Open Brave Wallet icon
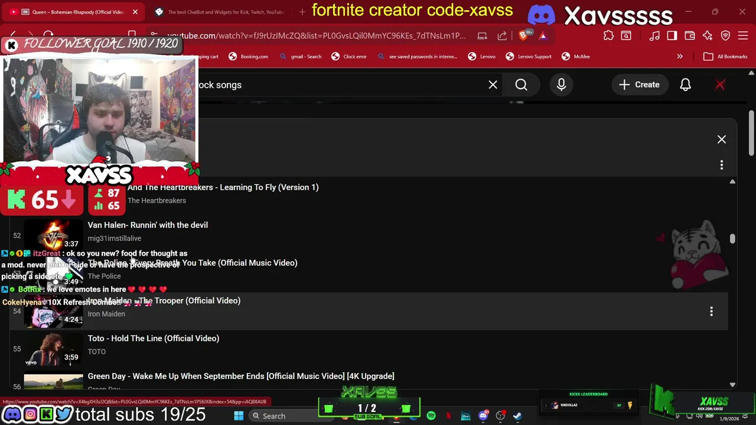 (x=689, y=35)
